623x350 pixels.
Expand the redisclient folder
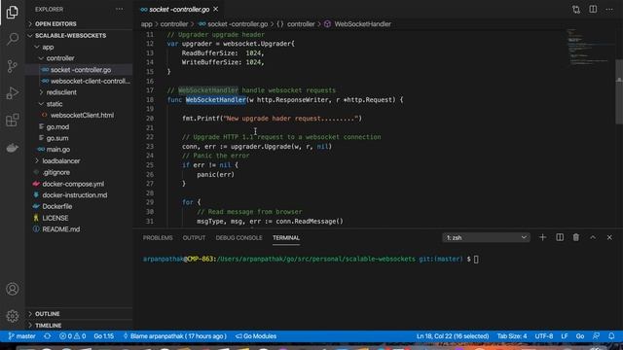pyautogui.click(x=79, y=92)
